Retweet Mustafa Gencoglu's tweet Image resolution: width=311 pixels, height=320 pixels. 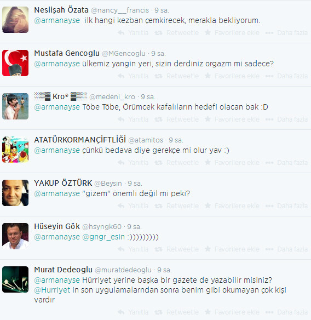(x=176, y=76)
